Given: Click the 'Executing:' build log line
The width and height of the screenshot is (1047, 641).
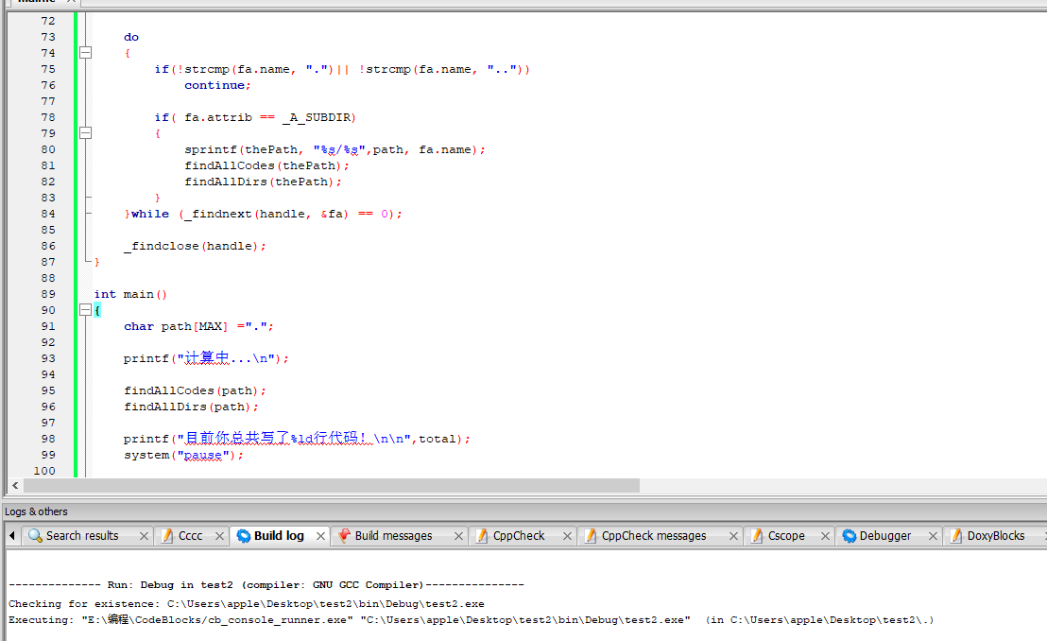Looking at the screenshot, I should click(x=471, y=619).
